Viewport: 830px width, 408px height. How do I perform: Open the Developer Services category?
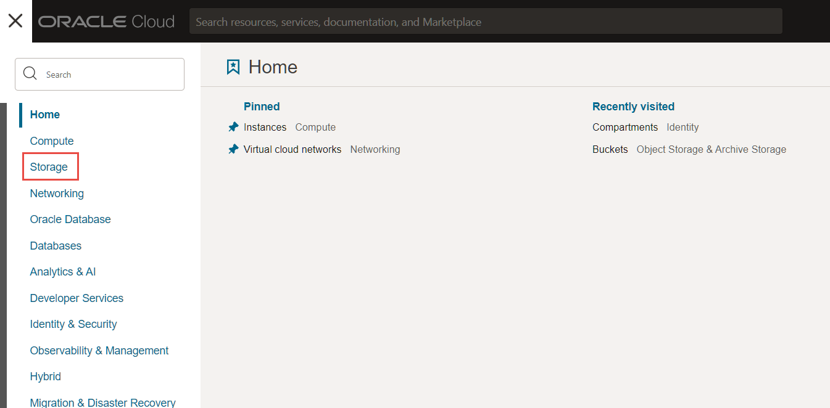(77, 298)
